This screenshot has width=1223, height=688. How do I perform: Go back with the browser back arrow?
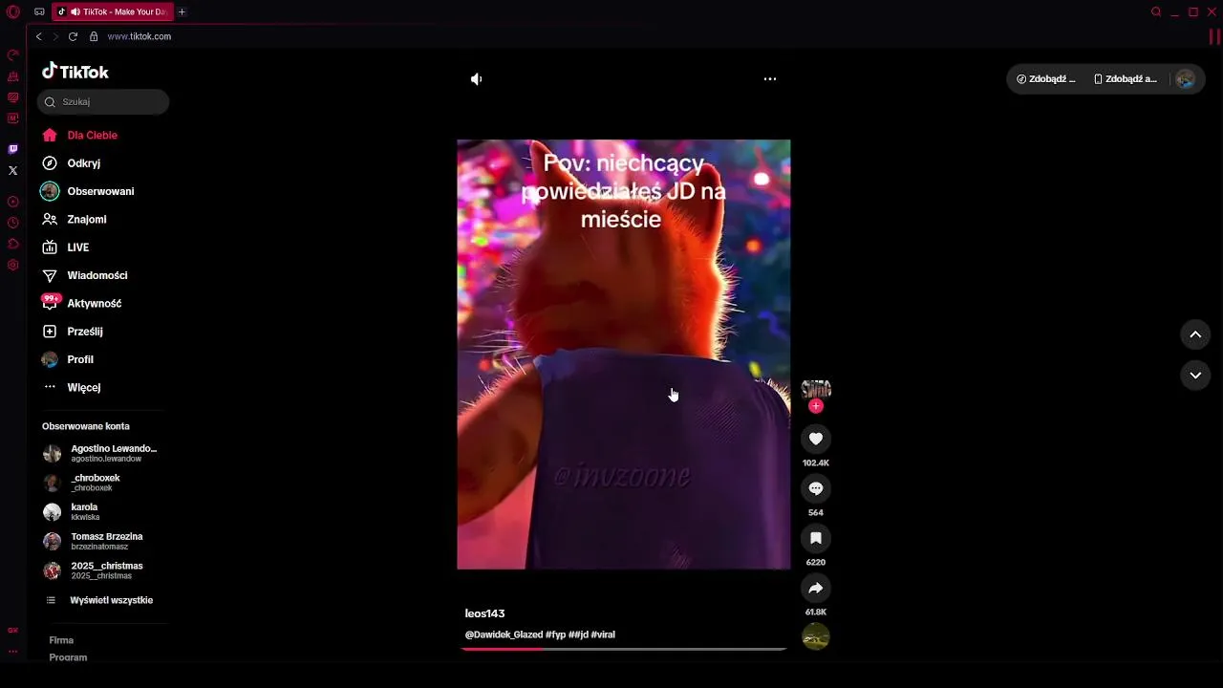(38, 36)
